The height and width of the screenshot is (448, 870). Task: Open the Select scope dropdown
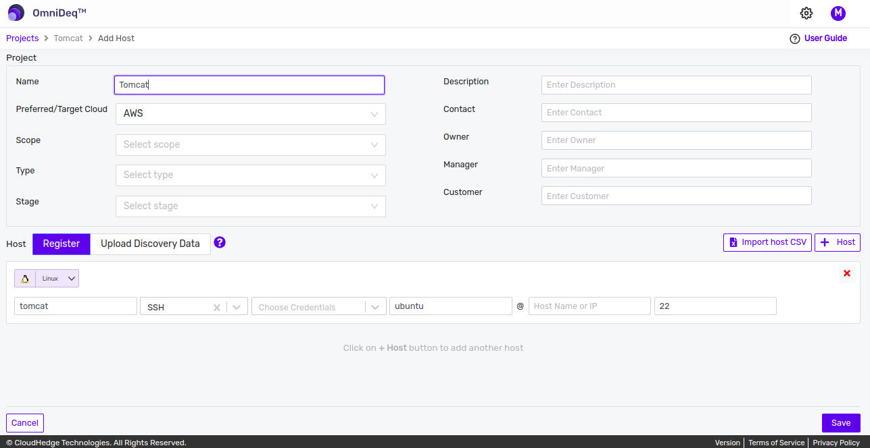(251, 144)
